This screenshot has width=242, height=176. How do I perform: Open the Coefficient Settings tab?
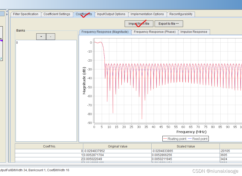coord(57,14)
